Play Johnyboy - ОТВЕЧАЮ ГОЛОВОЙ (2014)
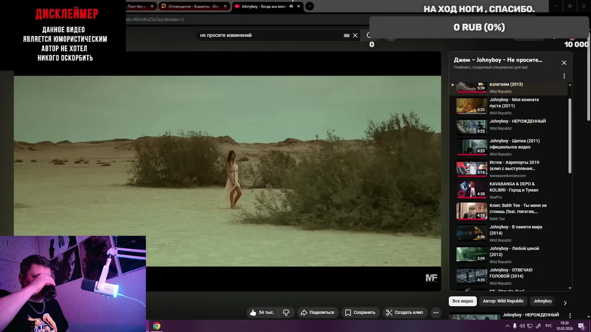This screenshot has width=591, height=332. pos(511,273)
